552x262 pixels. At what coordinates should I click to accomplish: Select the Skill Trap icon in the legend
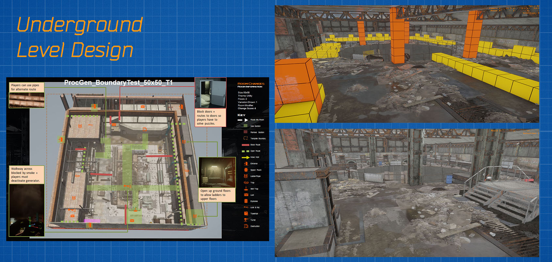click(x=246, y=188)
